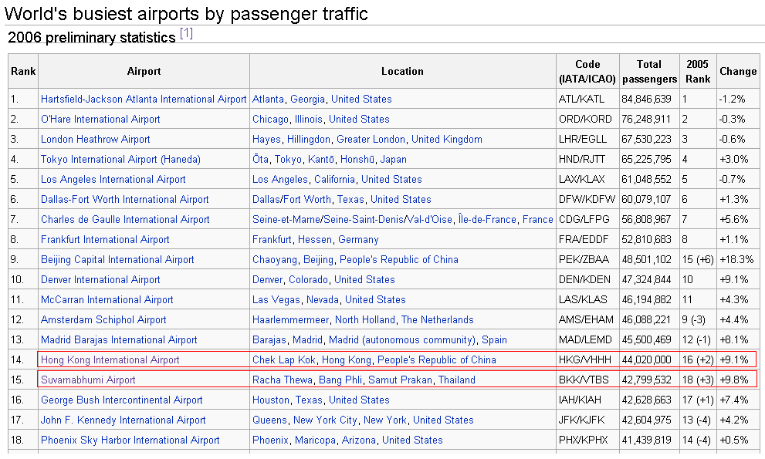Click the Total passengers column header
Screen dimensions: 765x459
[649, 72]
